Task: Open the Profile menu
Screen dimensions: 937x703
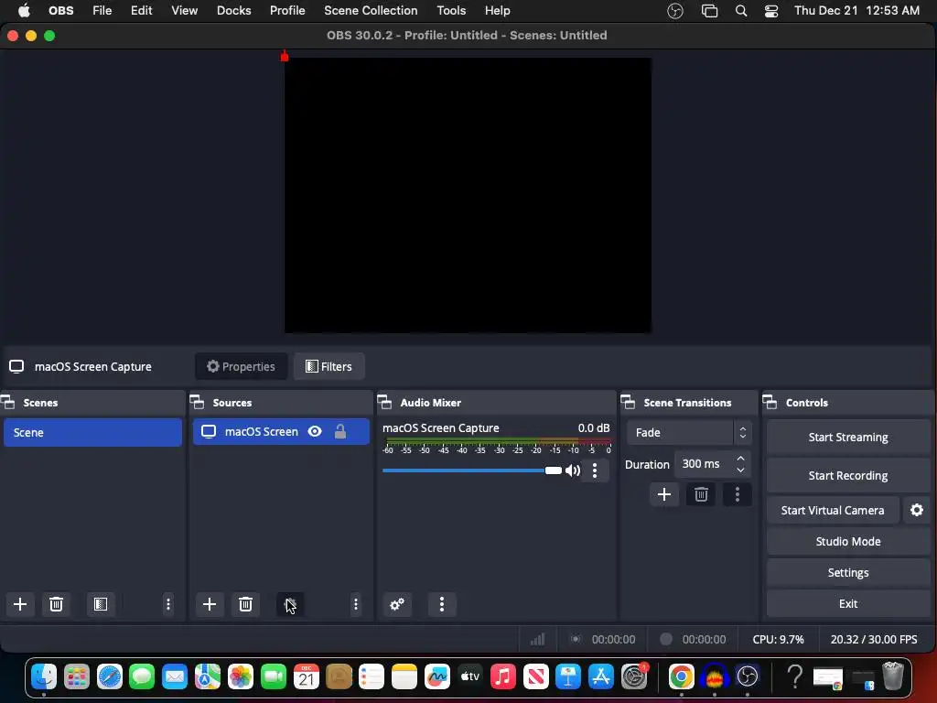Action: [287, 11]
